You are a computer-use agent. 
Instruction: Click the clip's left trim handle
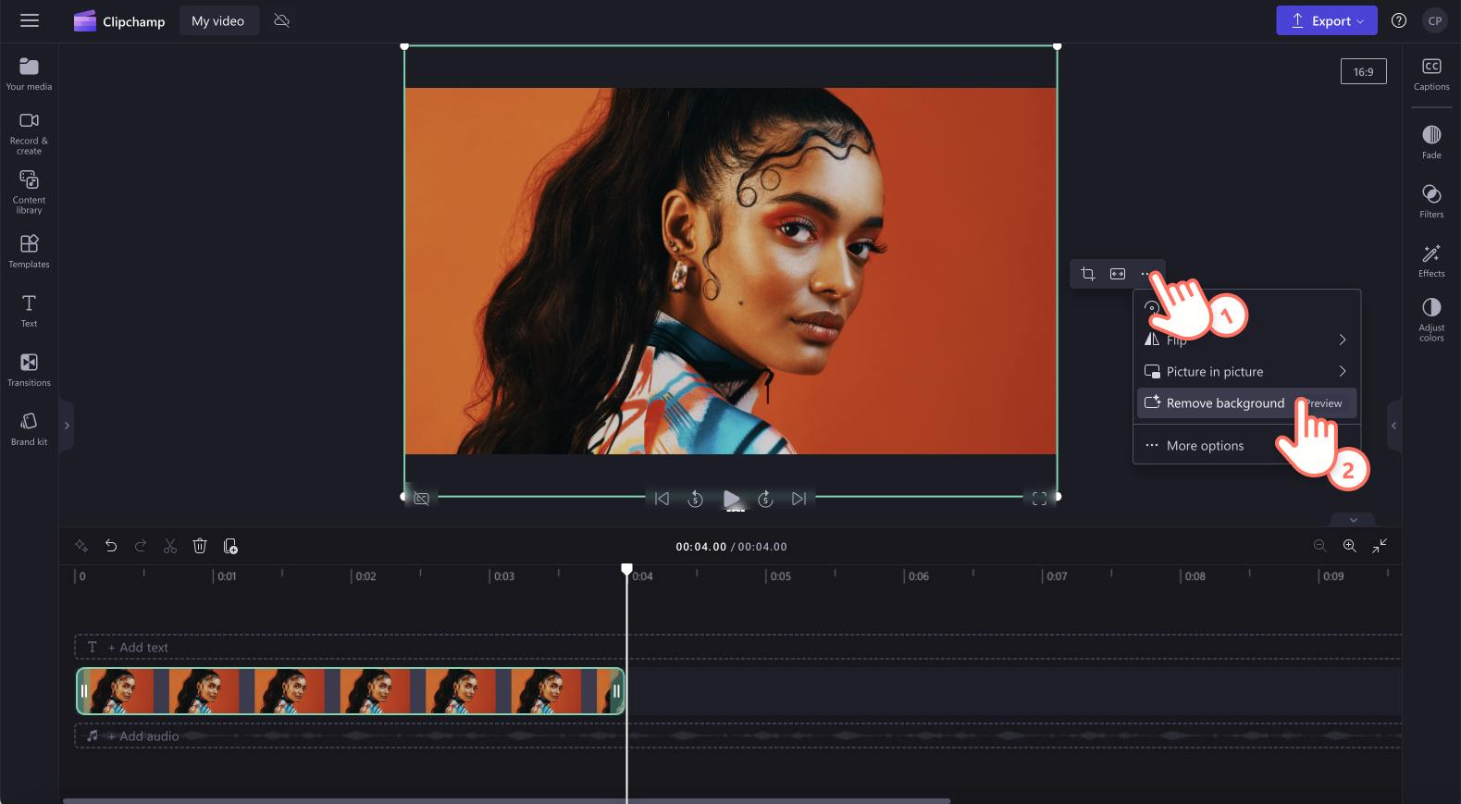pos(84,691)
